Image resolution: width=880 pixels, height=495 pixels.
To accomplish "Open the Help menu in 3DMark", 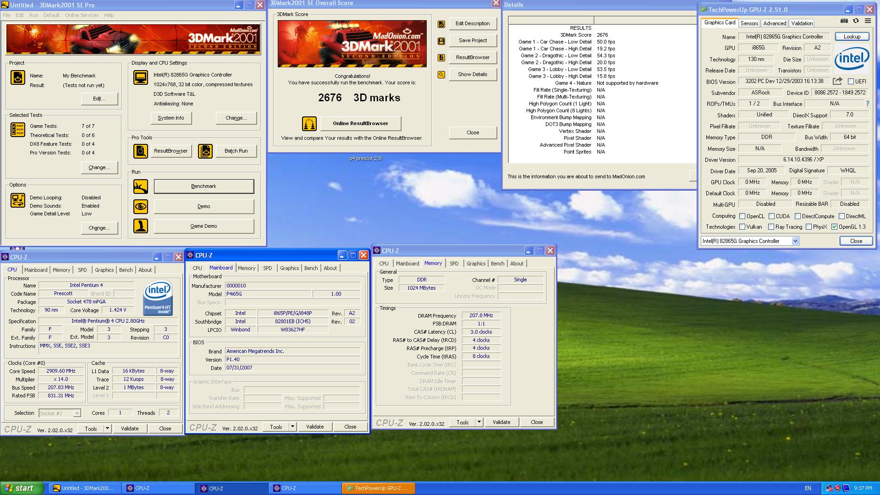I will [x=109, y=15].
